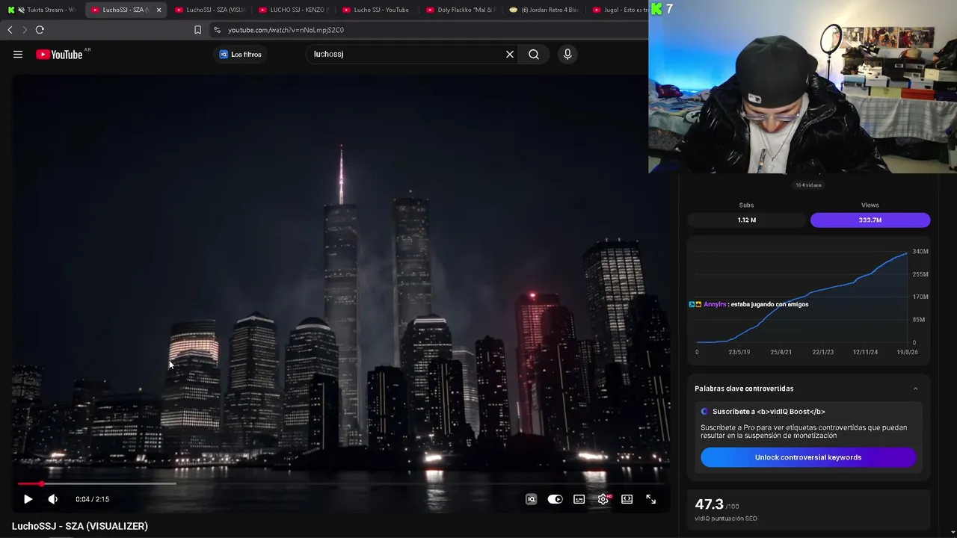The width and height of the screenshot is (957, 538).
Task: Select the 333.7M Views stat
Action: [870, 220]
